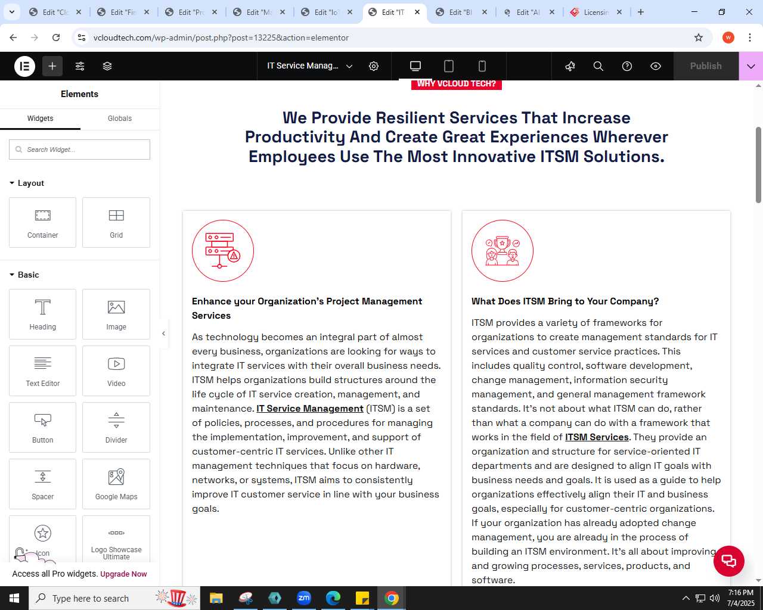Go back in browser history
Screen dimensions: 763x610
(x=13, y=38)
